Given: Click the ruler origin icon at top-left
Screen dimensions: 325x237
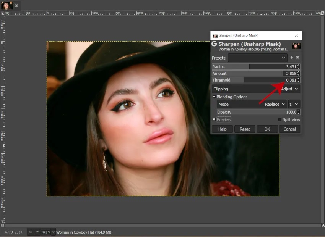Looking at the screenshot, I should 3,13.
